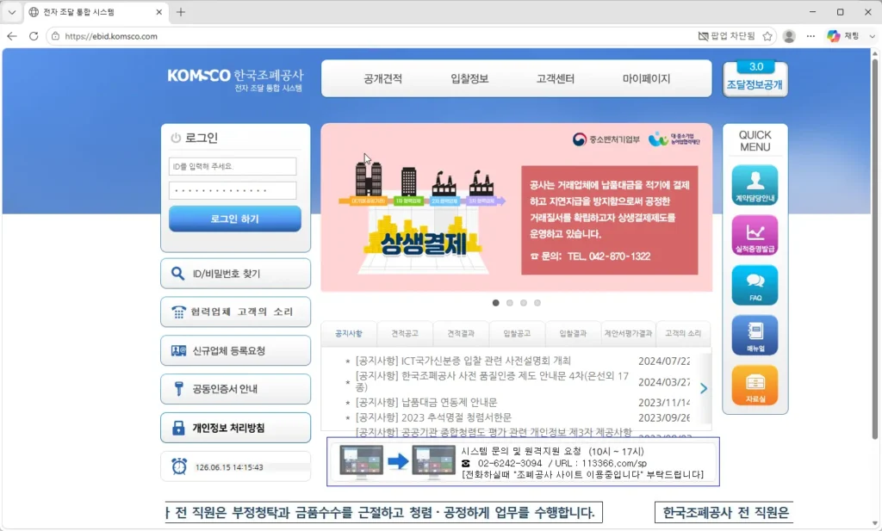Screen dimensions: 882x531
Task: Open the 공개견적 menu
Action: tap(382, 78)
